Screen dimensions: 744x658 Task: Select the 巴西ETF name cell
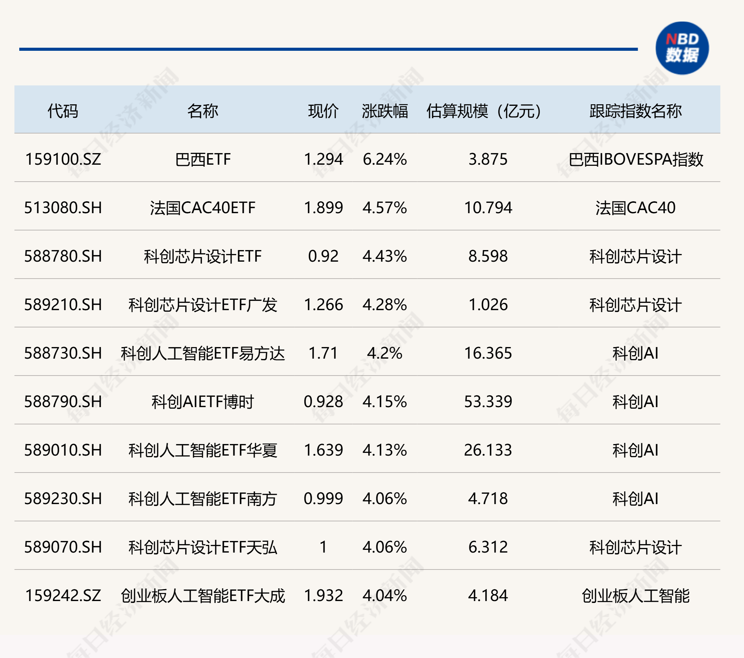point(203,159)
